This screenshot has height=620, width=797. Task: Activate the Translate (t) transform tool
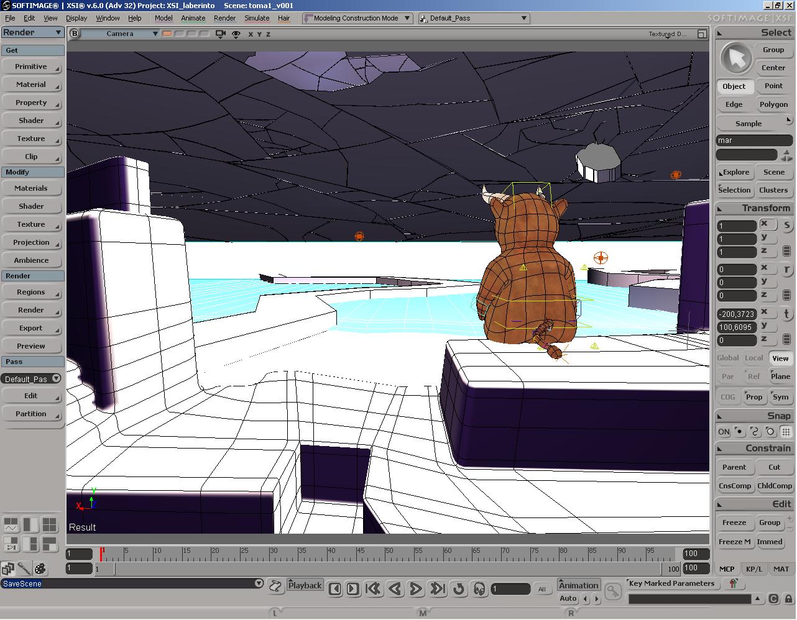786,314
